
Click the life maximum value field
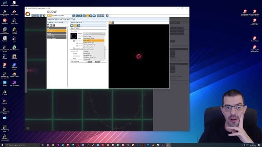tap(97, 62)
